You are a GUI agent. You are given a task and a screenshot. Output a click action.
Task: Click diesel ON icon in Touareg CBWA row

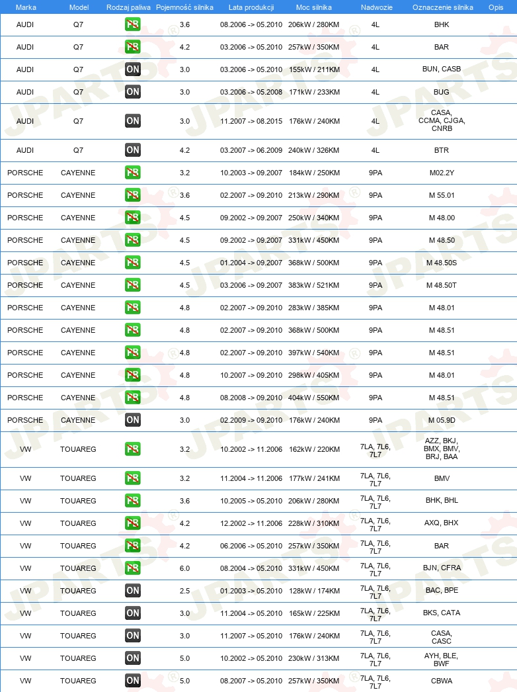[133, 681]
